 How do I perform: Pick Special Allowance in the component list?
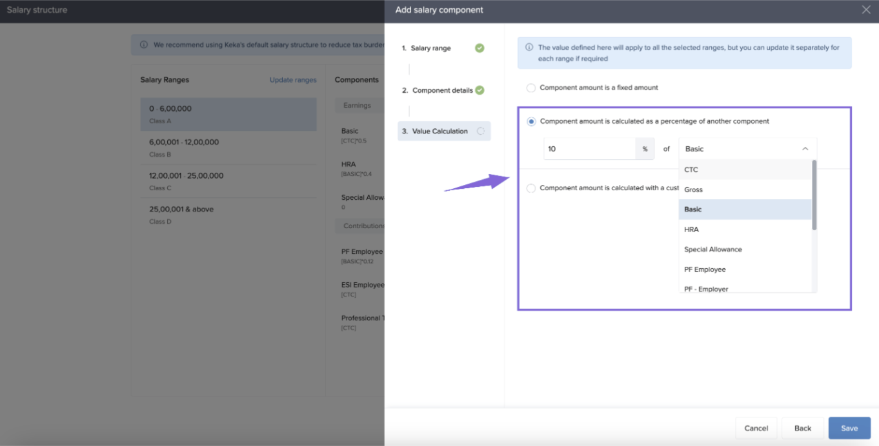tap(712, 249)
